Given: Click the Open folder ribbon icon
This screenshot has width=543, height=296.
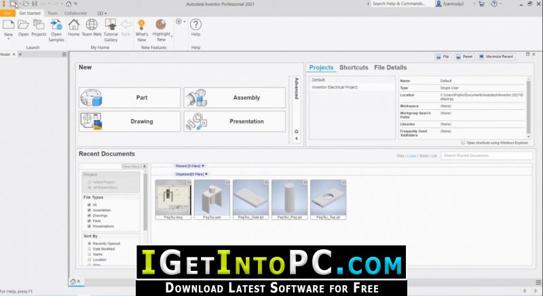Looking at the screenshot, I should [23, 25].
